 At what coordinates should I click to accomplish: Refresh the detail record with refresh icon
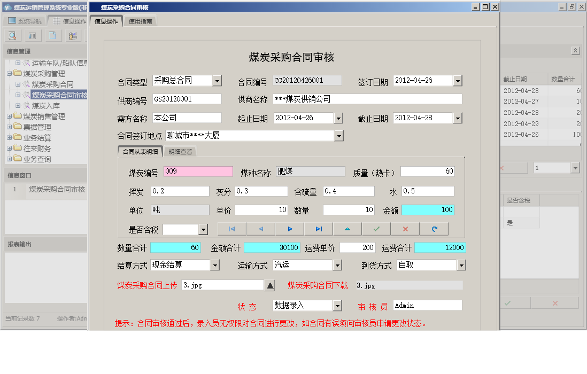(x=434, y=229)
